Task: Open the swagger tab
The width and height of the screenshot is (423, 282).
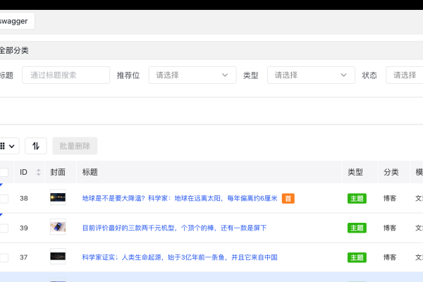Action: click(16, 21)
